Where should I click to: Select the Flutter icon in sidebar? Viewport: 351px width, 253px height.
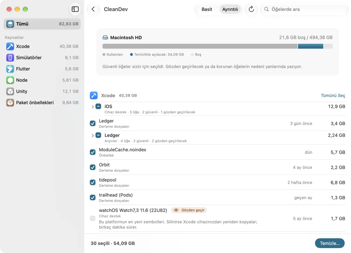[10, 69]
